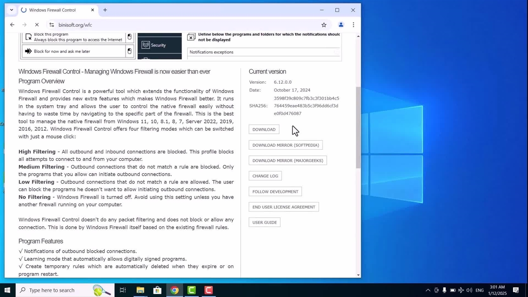Viewport: 528px width, 297px height.
Task: Open the Chrome three-dot menu
Action: coord(353,25)
